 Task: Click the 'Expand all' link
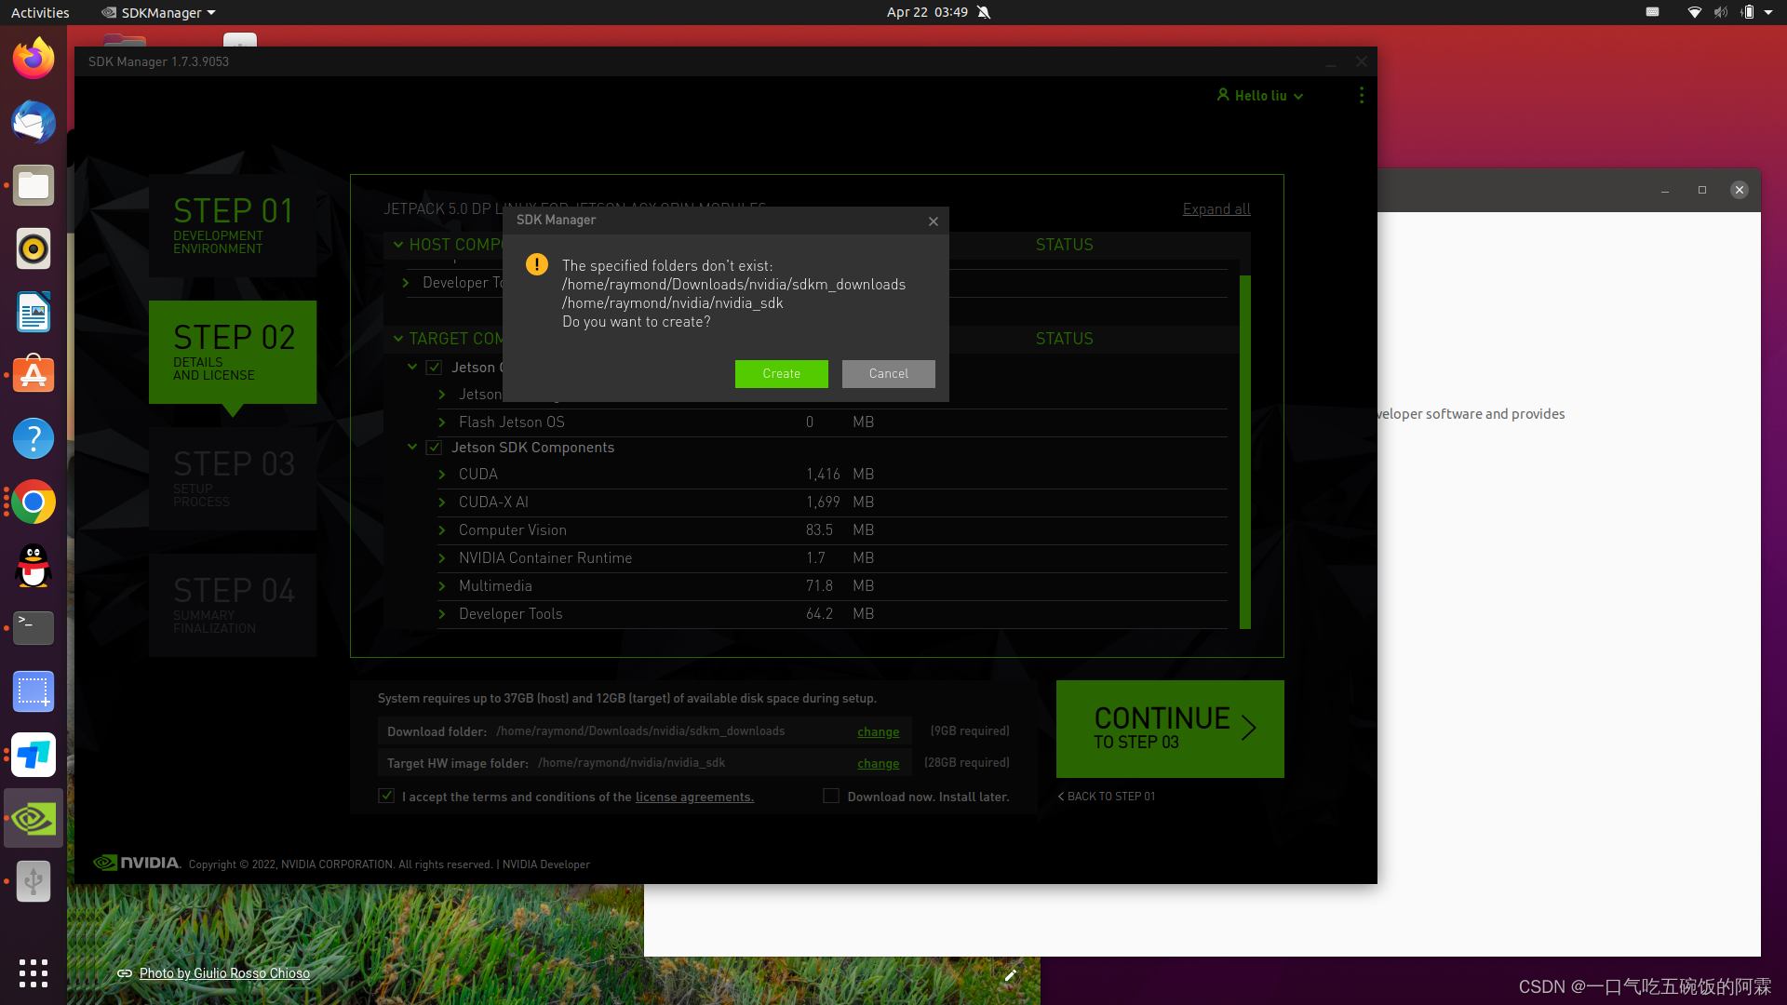1216,209
